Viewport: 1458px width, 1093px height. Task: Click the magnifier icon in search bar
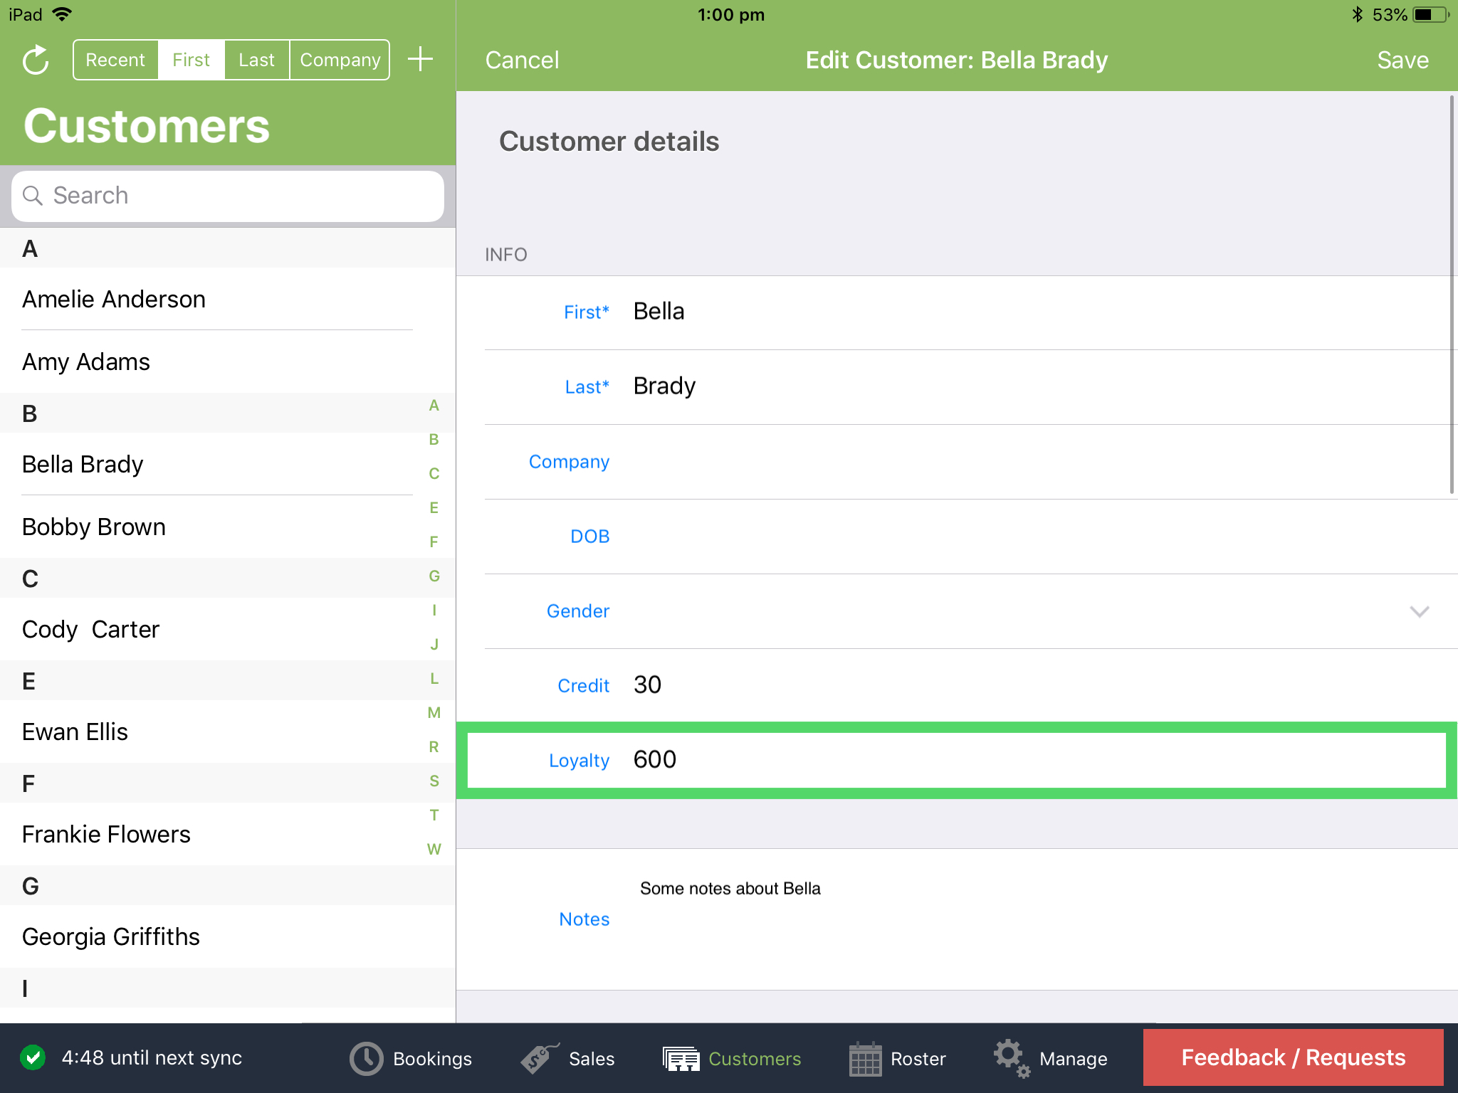(x=33, y=196)
